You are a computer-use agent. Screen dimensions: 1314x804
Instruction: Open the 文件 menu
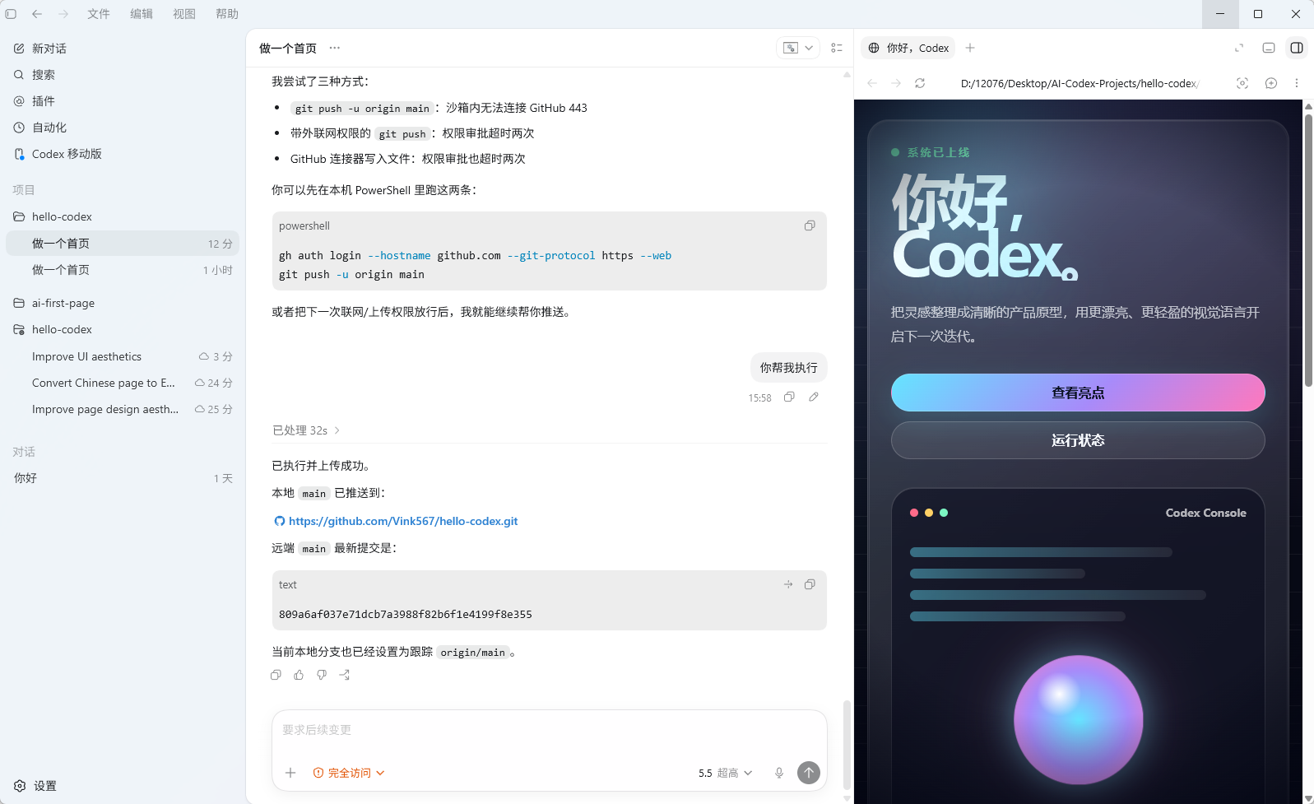[x=99, y=14]
